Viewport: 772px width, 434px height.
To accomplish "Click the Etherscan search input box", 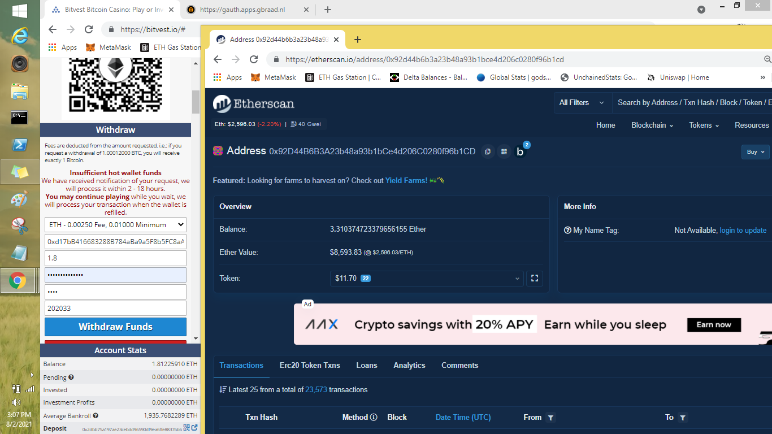I will coord(693,103).
